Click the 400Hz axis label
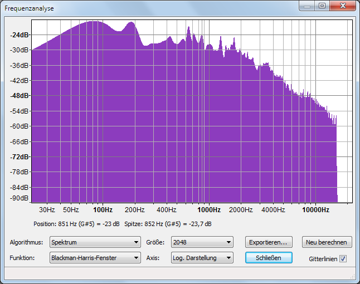 tap(167, 210)
